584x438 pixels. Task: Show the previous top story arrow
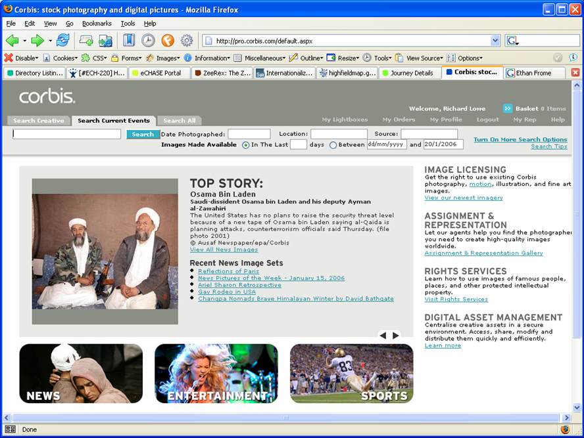click(x=383, y=336)
